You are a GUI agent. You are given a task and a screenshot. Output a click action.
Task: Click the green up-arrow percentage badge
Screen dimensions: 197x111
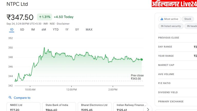pyautogui.click(x=45, y=17)
